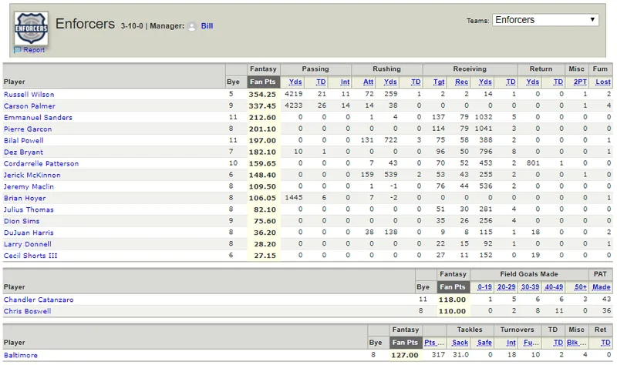Viewport: 617px width, 365px height.
Task: Sort defense by Sack column header
Action: [460, 343]
